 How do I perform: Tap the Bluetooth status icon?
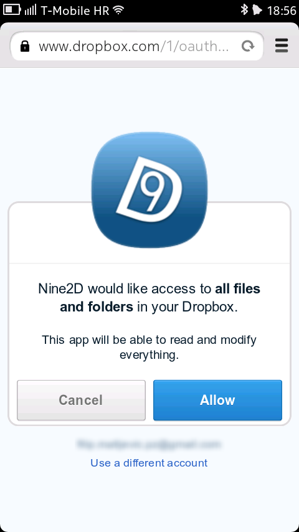coord(244,10)
